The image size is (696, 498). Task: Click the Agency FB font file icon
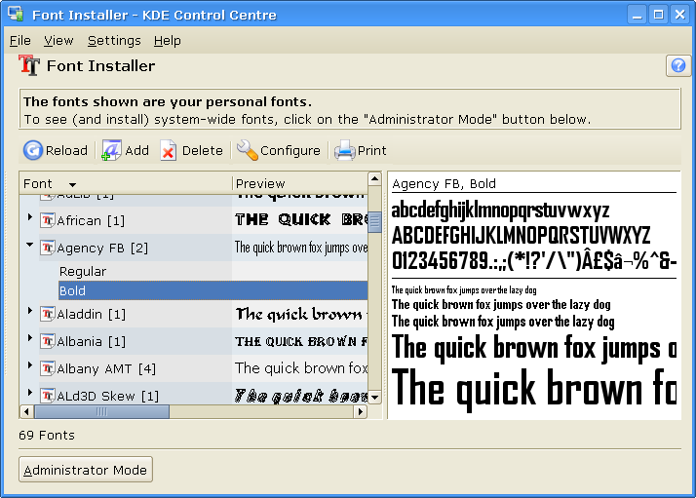(x=48, y=248)
